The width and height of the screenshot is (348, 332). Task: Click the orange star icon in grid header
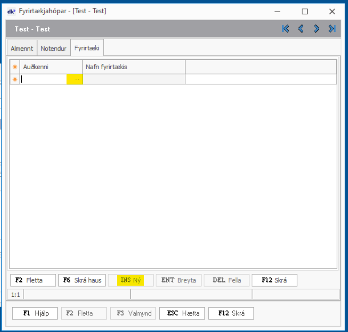coord(15,67)
